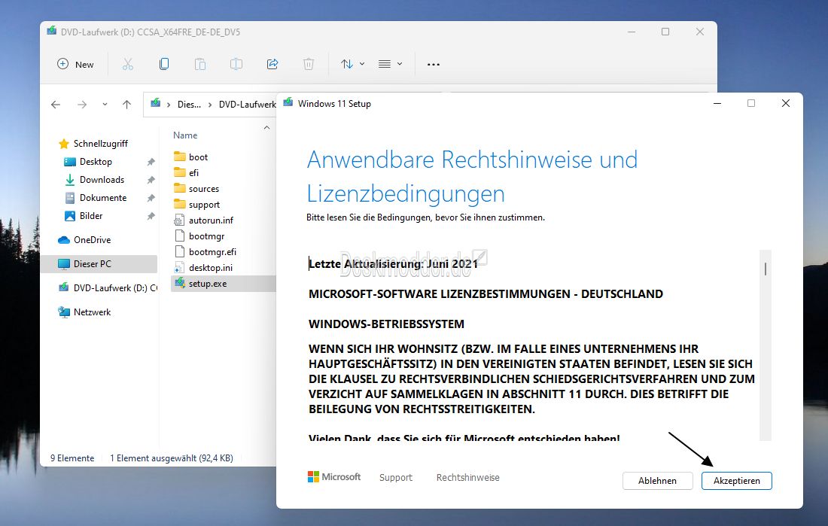
Task: Select the autorun.inf file
Action: coord(211,220)
